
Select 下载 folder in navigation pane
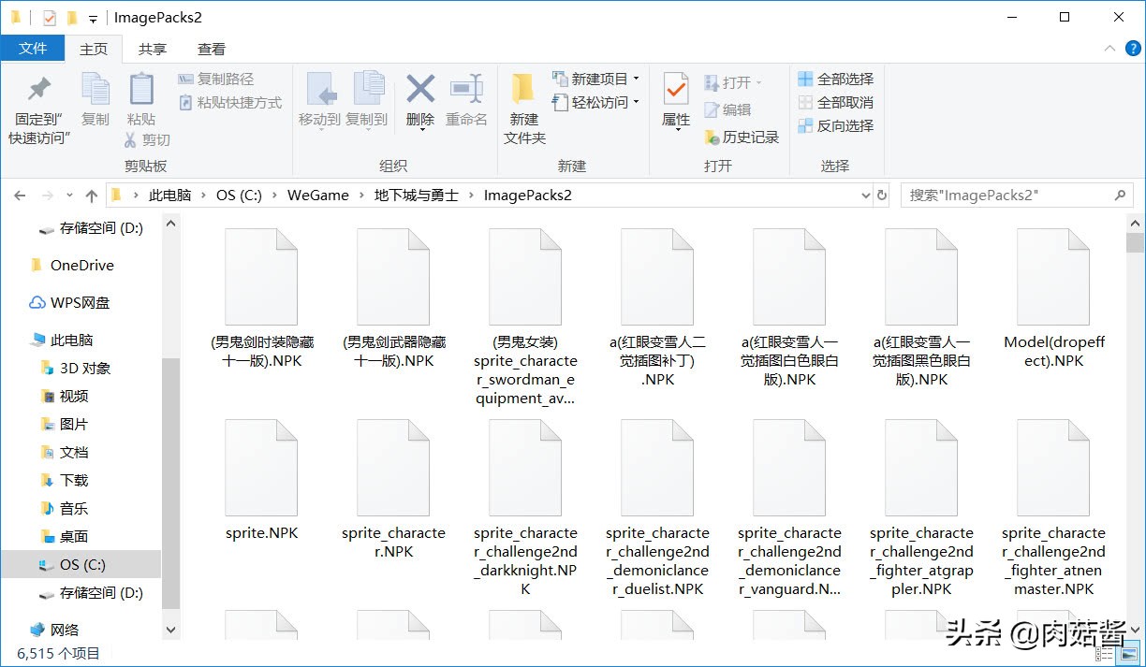74,481
